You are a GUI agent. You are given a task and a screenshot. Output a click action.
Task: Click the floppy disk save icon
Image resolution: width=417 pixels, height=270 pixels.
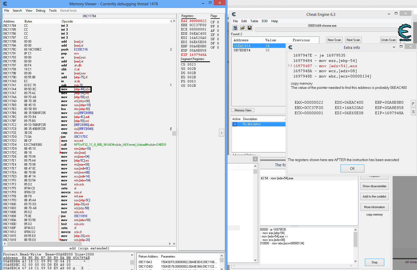click(x=249, y=28)
